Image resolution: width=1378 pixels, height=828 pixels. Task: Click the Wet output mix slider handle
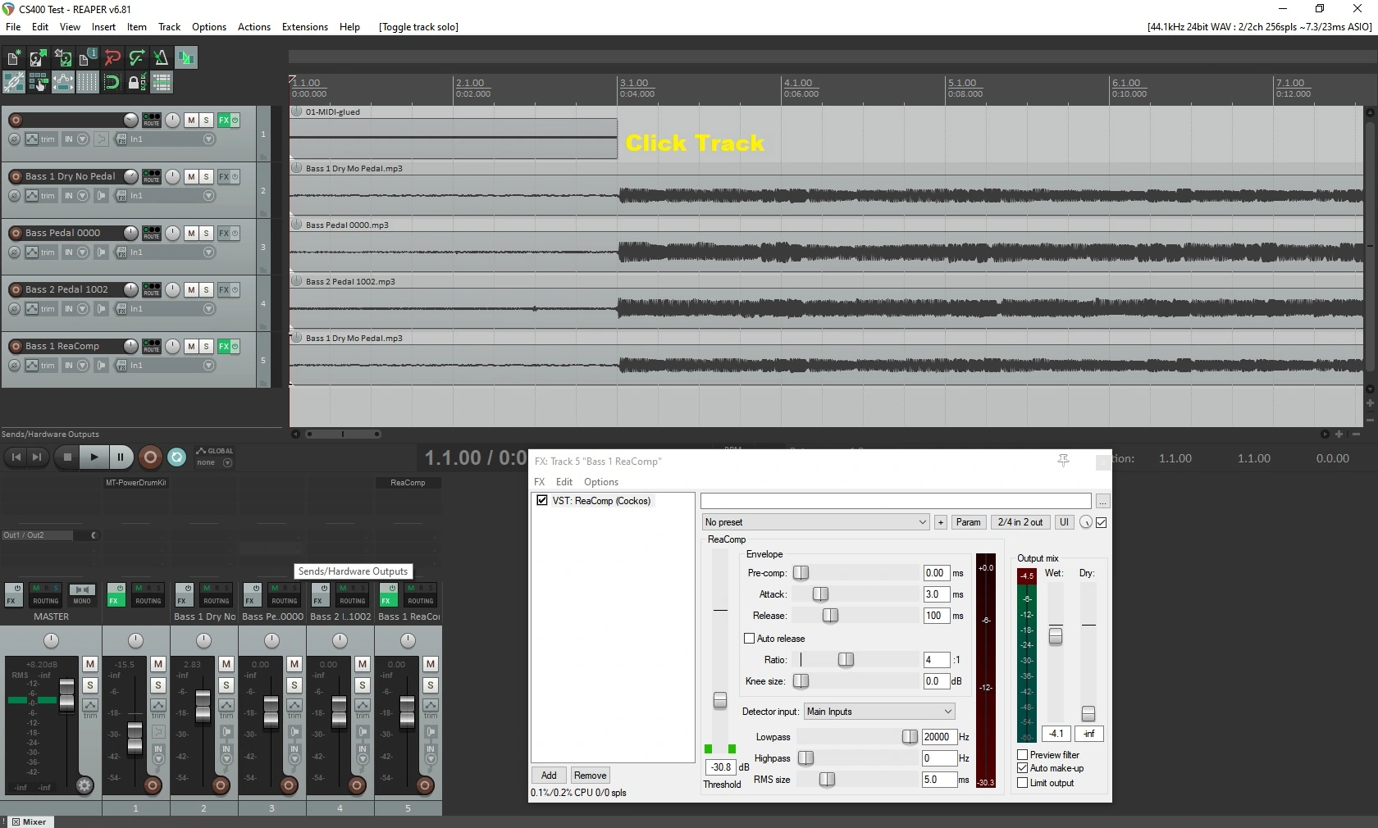(1056, 635)
